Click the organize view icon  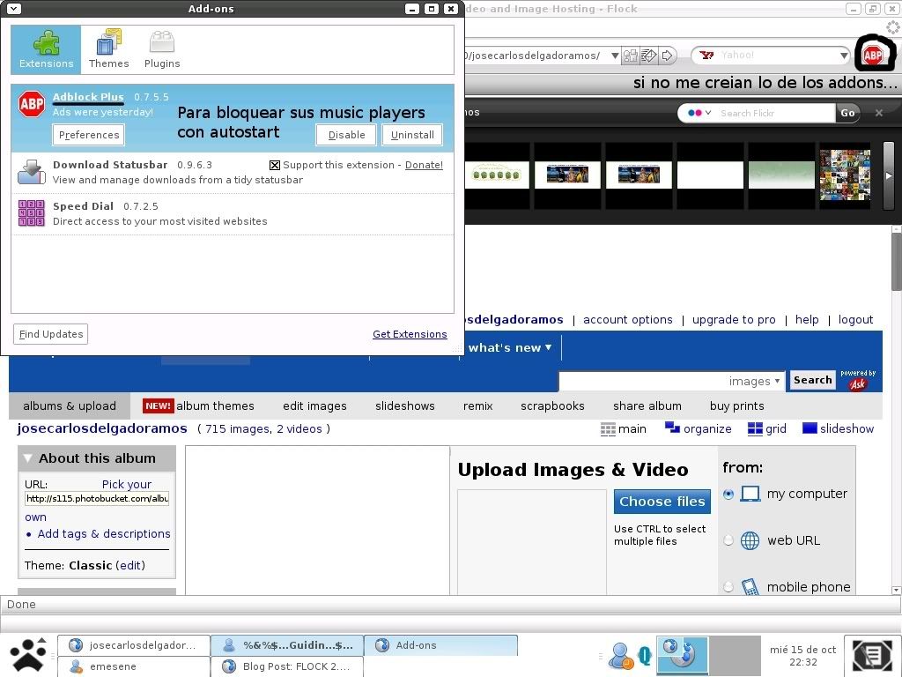point(672,428)
